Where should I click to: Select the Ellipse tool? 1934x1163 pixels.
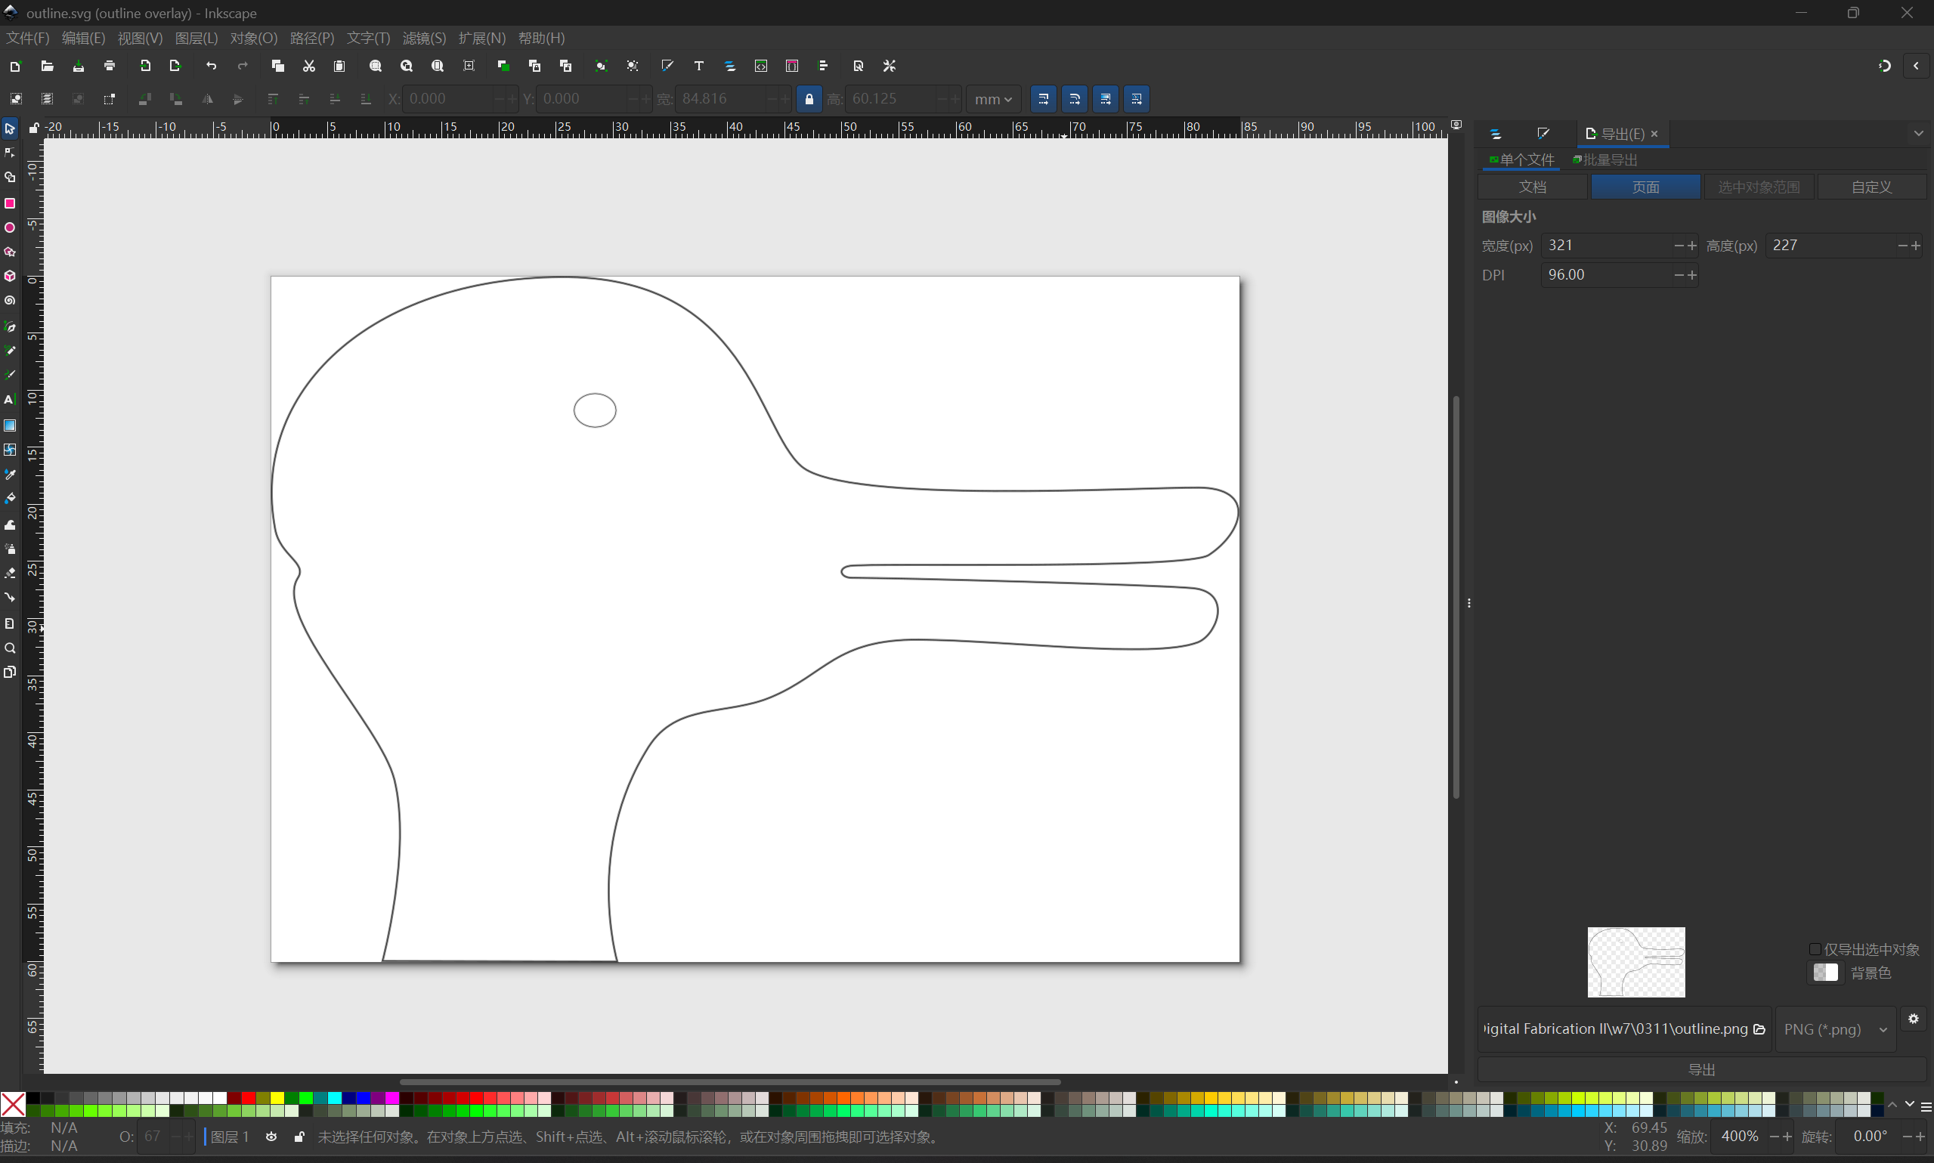tap(10, 227)
